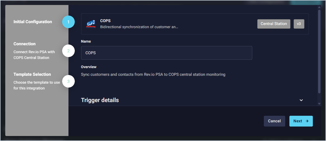Viewport: 326px width, 141px height.
Task: Click the vertical scrollbar thumb
Action: pyautogui.click(x=319, y=51)
